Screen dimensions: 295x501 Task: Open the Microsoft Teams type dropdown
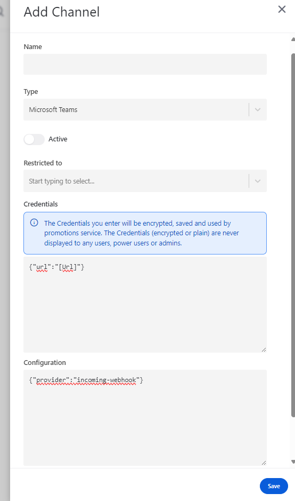(145, 109)
